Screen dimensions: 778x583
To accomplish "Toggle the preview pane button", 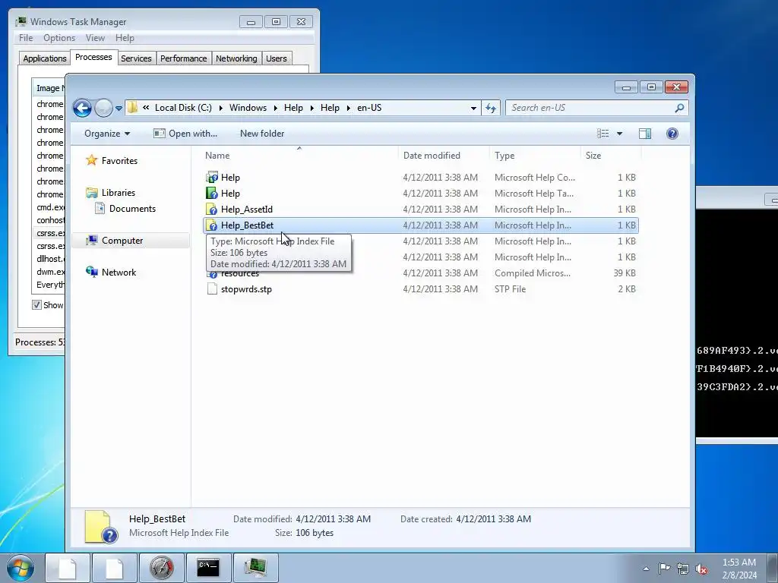I will (x=645, y=134).
